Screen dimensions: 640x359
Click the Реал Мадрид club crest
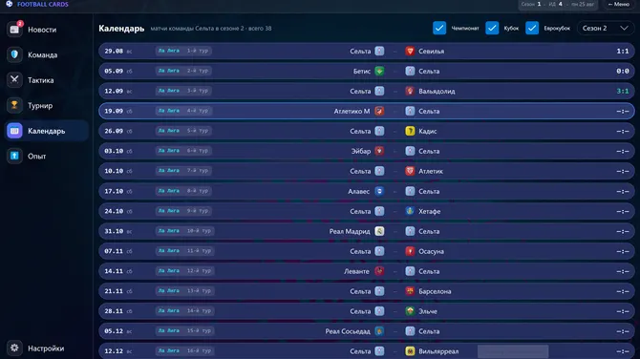pyautogui.click(x=379, y=231)
